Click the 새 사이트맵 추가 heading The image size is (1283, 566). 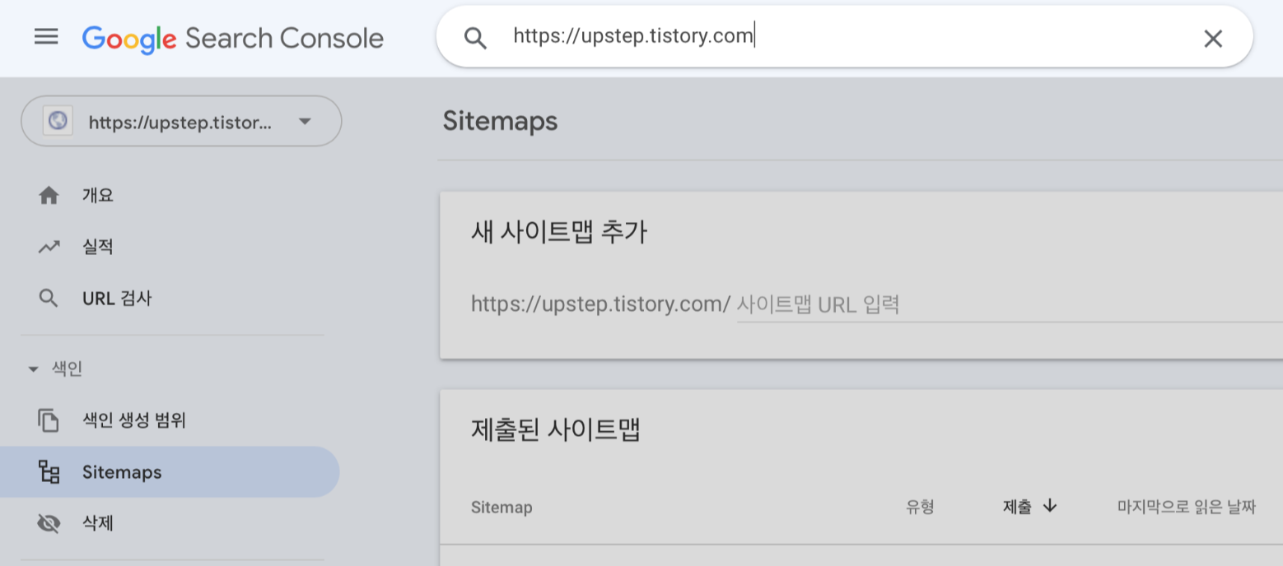559,233
